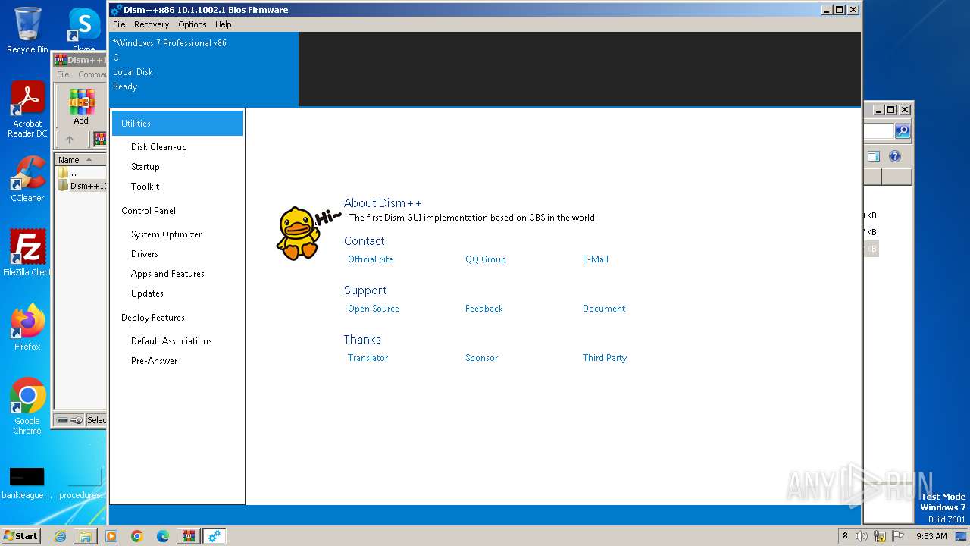
Task: Select the Utilities section header
Action: coord(177,123)
